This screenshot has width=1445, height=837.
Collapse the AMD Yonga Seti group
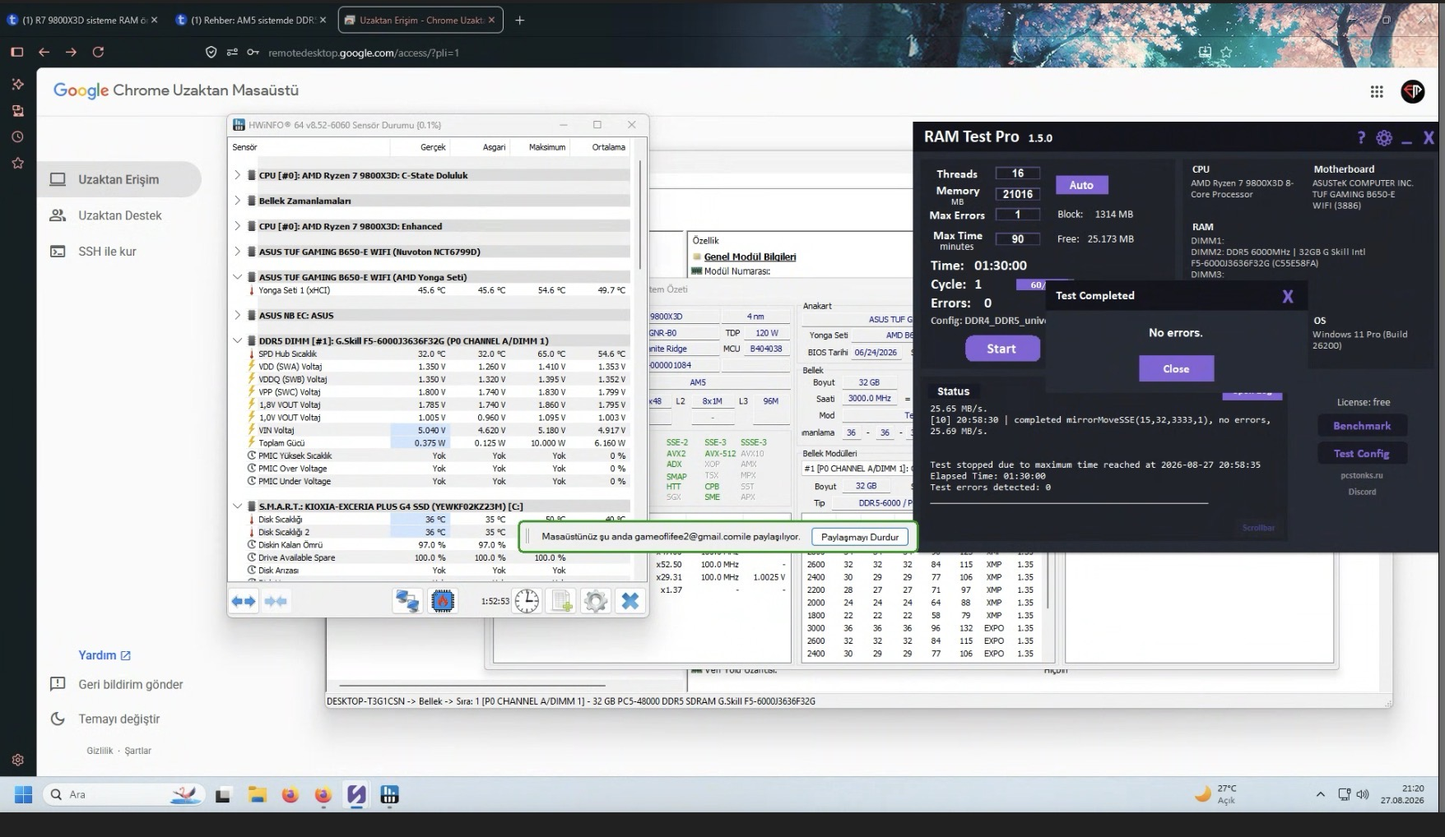237,277
